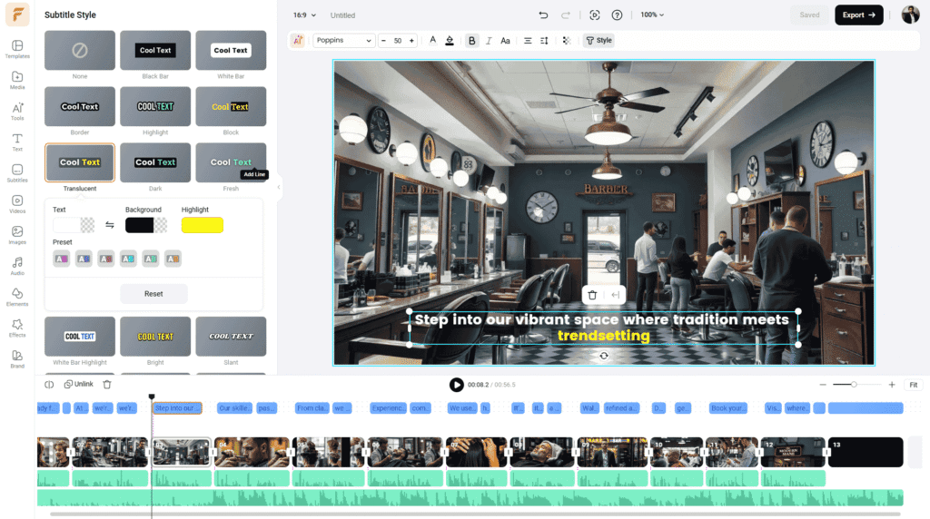Swap text and background colors icon
The width and height of the screenshot is (930, 519).
click(x=110, y=225)
